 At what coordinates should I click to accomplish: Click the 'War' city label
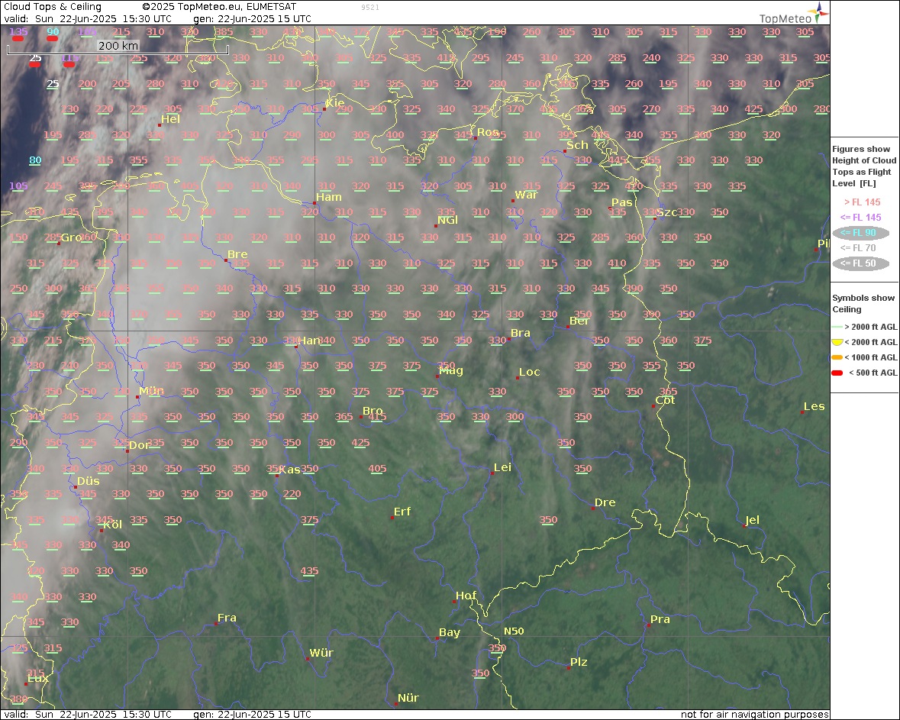527,195
